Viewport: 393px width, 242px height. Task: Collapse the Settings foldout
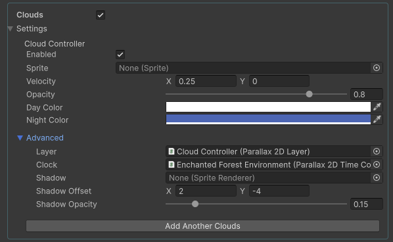pos(11,29)
